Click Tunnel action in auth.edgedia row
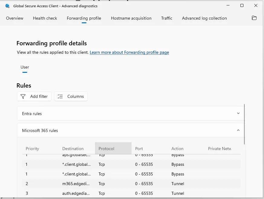This screenshot has width=264, height=199. [178, 193]
